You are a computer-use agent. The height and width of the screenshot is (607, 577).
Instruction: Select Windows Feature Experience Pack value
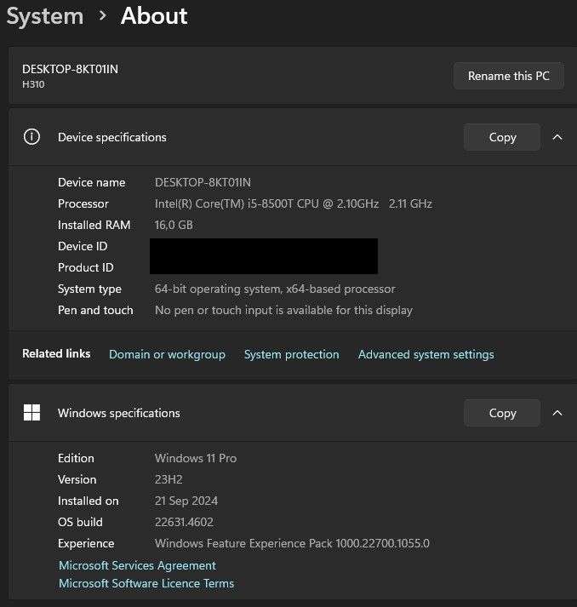point(292,543)
